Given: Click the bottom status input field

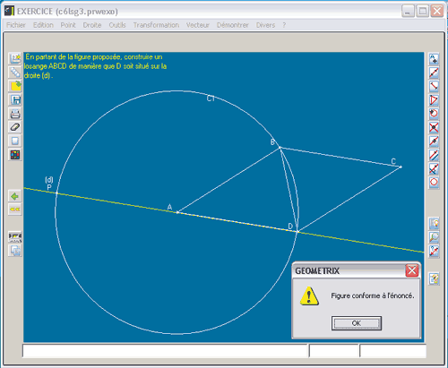Looking at the screenshot, I should click(x=165, y=351).
